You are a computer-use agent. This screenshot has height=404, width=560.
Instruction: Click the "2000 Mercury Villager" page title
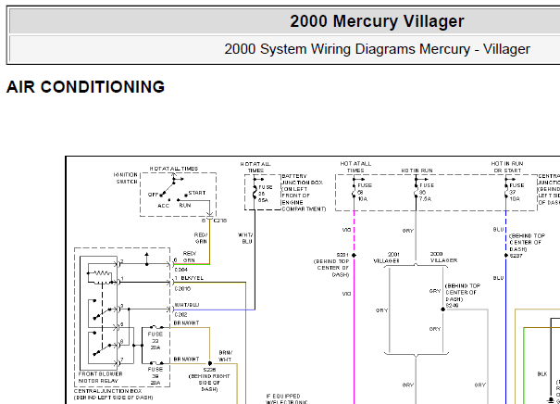(x=377, y=21)
